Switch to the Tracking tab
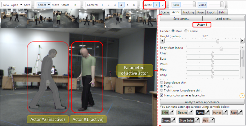This screenshot has height=126, width=246. pos(188,12)
